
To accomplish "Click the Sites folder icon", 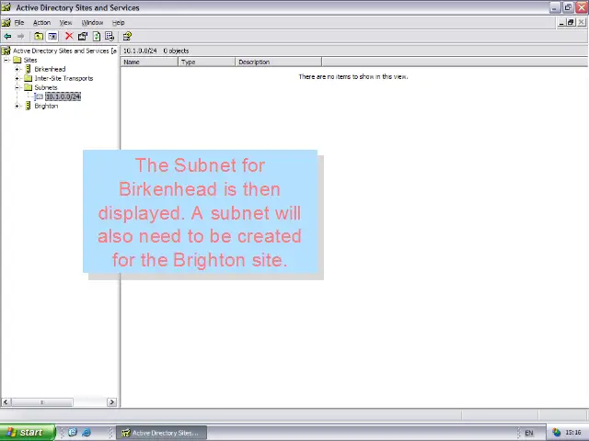I will click(x=17, y=60).
